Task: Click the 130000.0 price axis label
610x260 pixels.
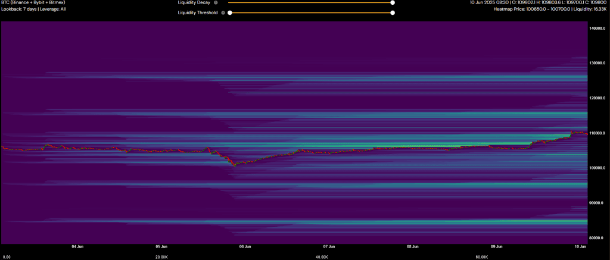Action: (x=598, y=63)
